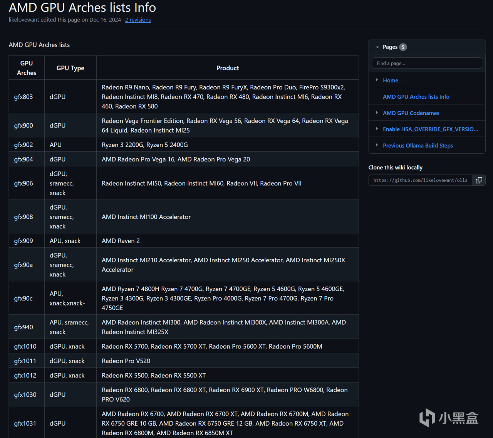Click the APU, sramecc, xnack cell for gfx940
Viewport: 493px width, 438px height.
[70, 327]
